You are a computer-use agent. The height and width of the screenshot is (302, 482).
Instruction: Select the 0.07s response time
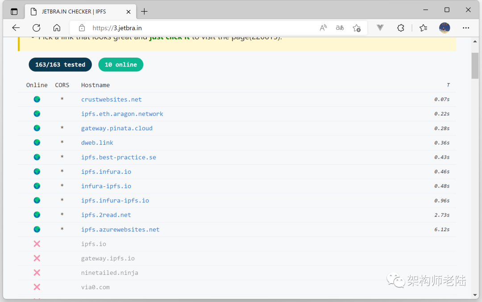point(442,100)
